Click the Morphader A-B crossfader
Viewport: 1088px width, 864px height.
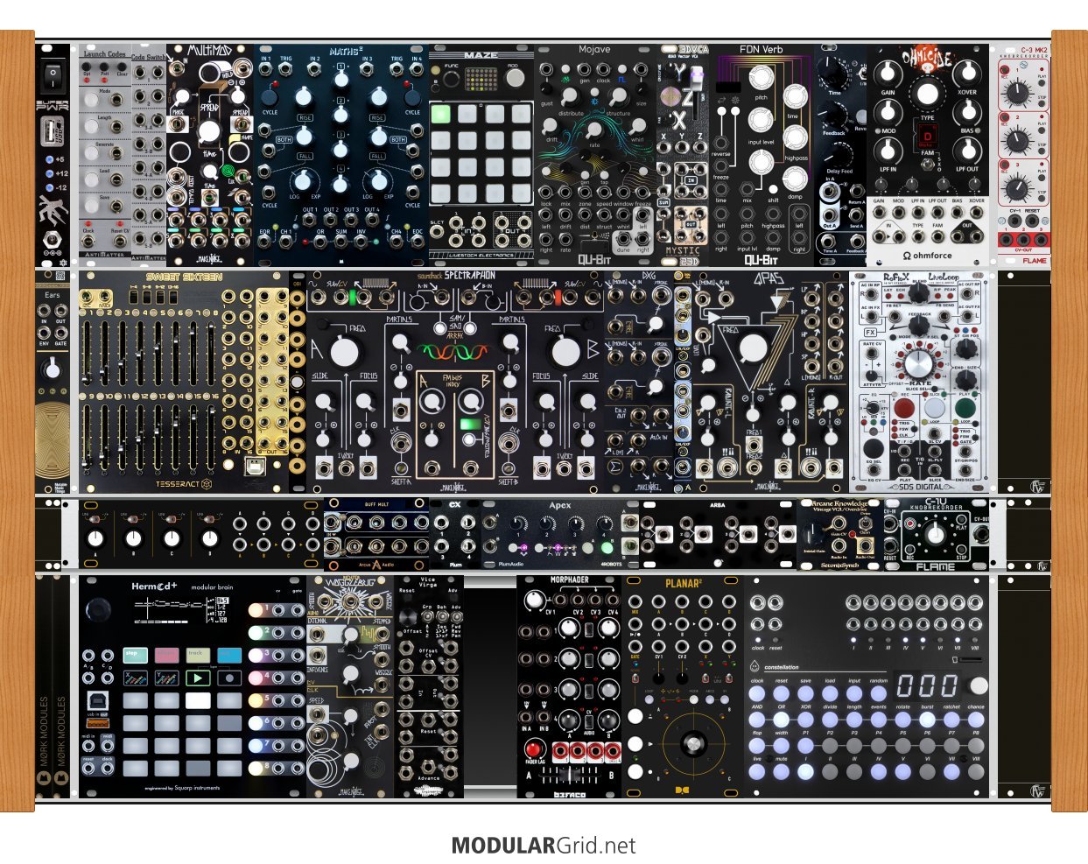(x=569, y=776)
